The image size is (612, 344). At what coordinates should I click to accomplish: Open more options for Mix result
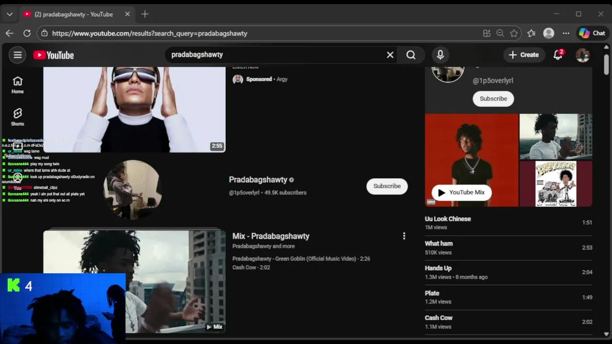pos(404,236)
